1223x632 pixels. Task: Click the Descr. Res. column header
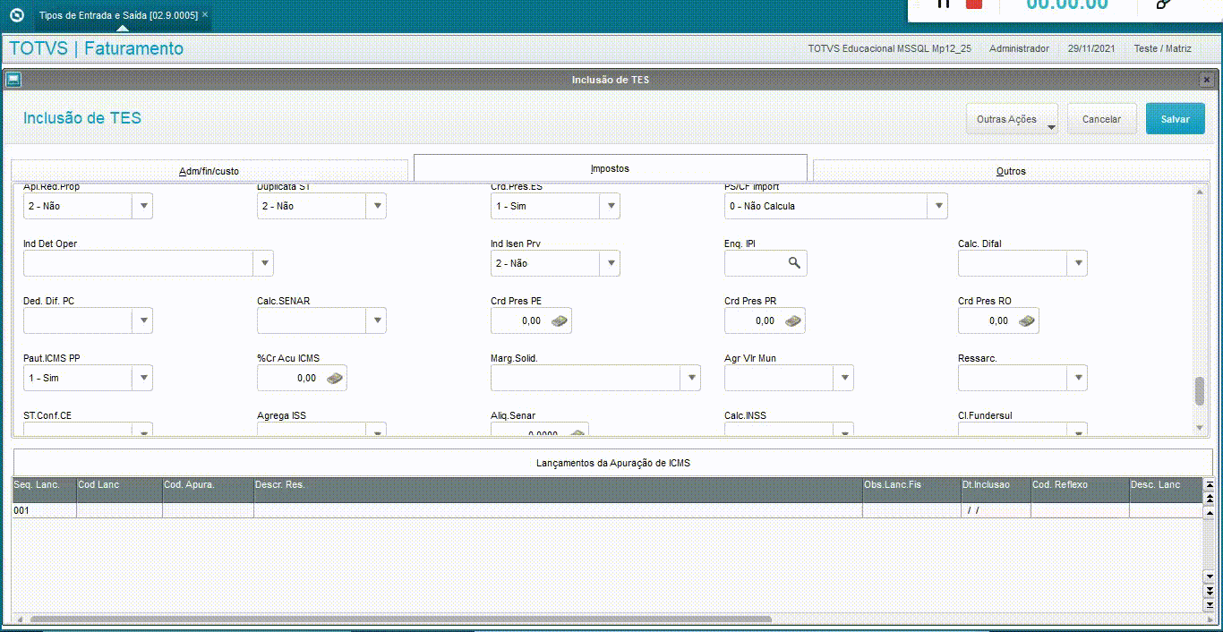[558, 490]
